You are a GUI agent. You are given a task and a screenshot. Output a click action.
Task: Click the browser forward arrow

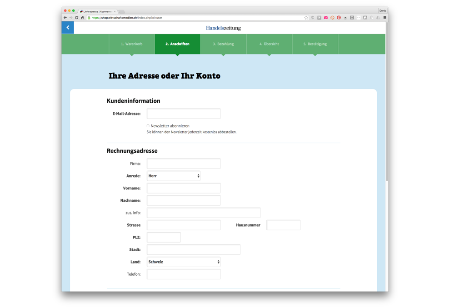[x=71, y=18]
